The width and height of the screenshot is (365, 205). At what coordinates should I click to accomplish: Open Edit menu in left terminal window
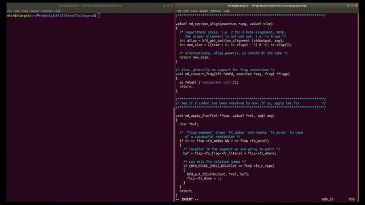click(17, 11)
